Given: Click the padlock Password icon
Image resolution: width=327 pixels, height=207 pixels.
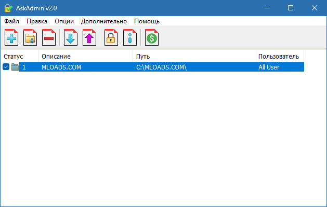Looking at the screenshot, I should click(111, 37).
